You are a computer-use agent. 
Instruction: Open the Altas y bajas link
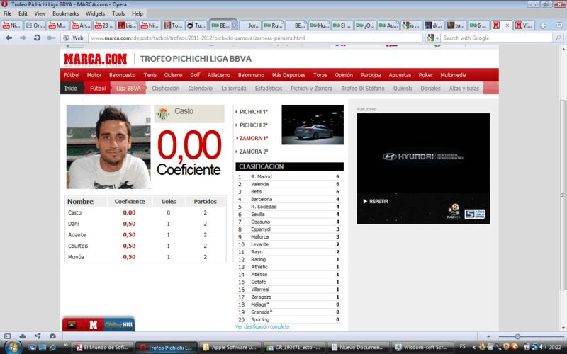pyautogui.click(x=464, y=88)
